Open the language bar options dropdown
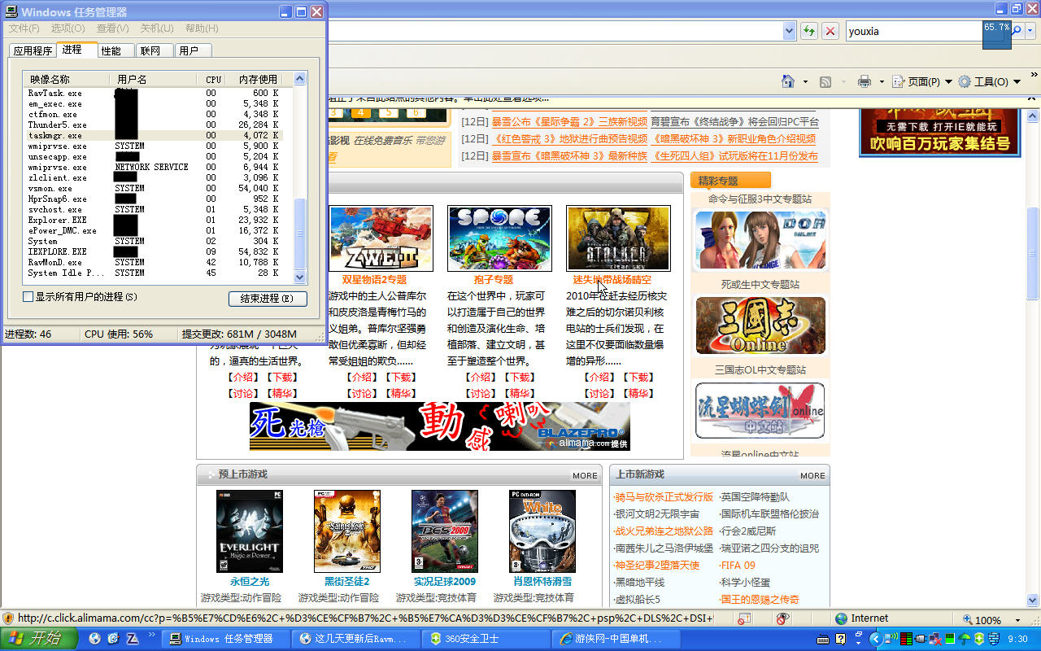This screenshot has width=1041, height=651. 856,641
